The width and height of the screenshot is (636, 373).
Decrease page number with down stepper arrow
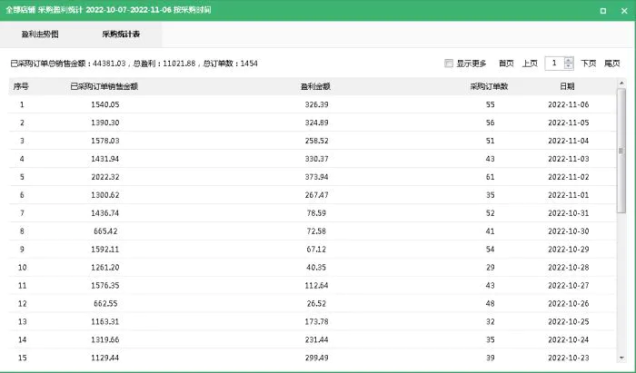pyautogui.click(x=569, y=67)
